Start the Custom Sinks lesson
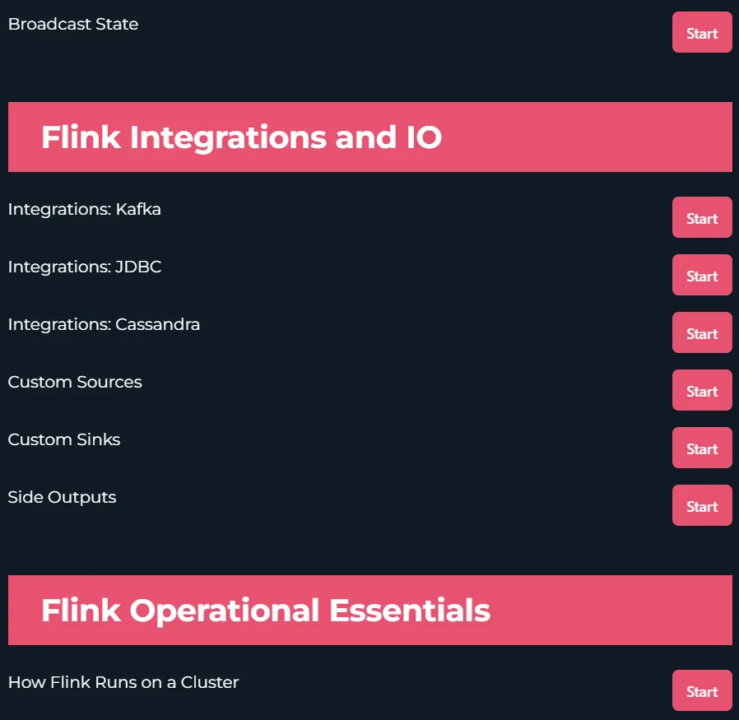The width and height of the screenshot is (739, 720). pos(702,448)
